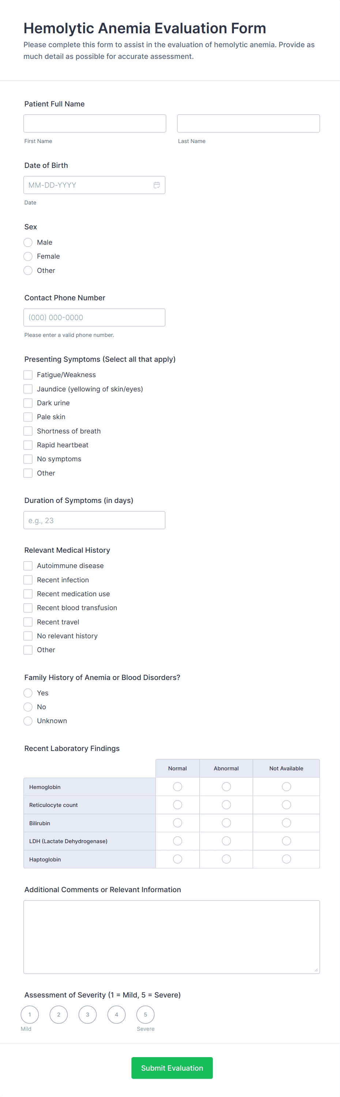Mark Hemoglobin as Abnormal
Viewport: 340px width, 1097px height.
coord(226,786)
